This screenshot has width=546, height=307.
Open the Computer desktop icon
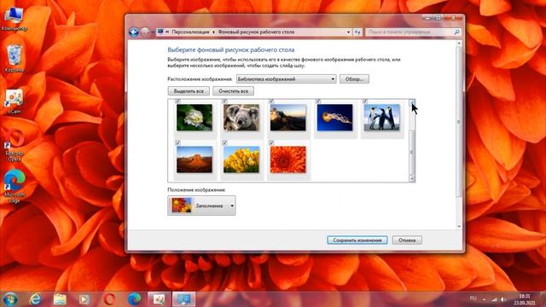14,19
